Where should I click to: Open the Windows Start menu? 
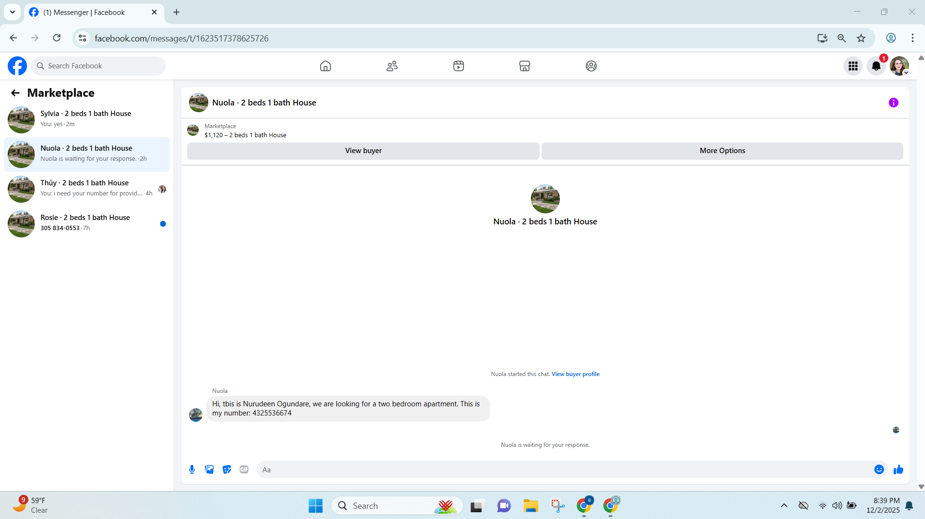pyautogui.click(x=315, y=506)
